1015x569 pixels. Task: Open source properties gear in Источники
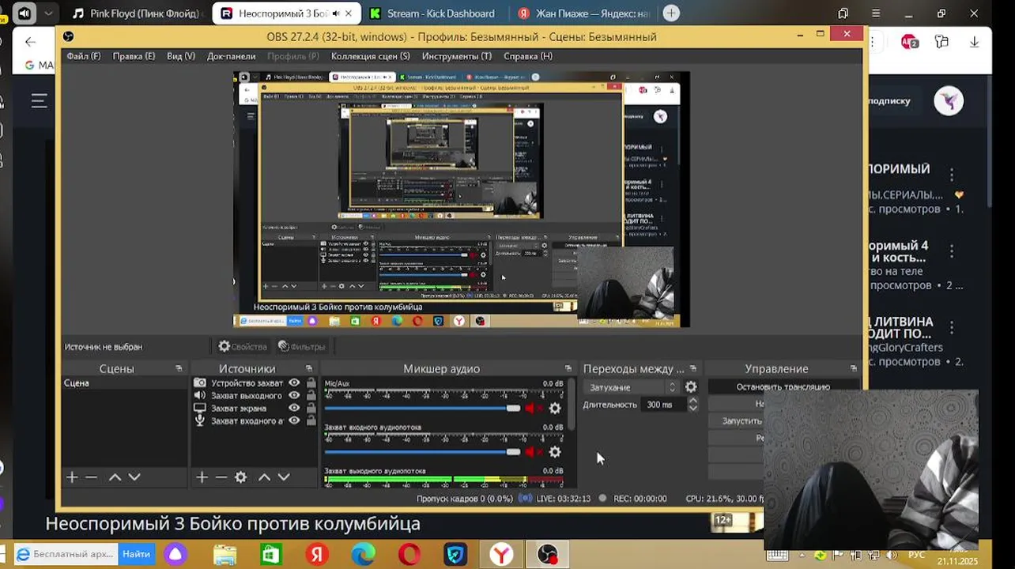[241, 477]
